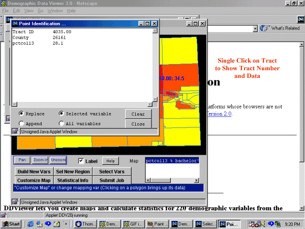The width and height of the screenshot is (305, 229).
Task: Open the Window menu
Action: [x=55, y=10]
